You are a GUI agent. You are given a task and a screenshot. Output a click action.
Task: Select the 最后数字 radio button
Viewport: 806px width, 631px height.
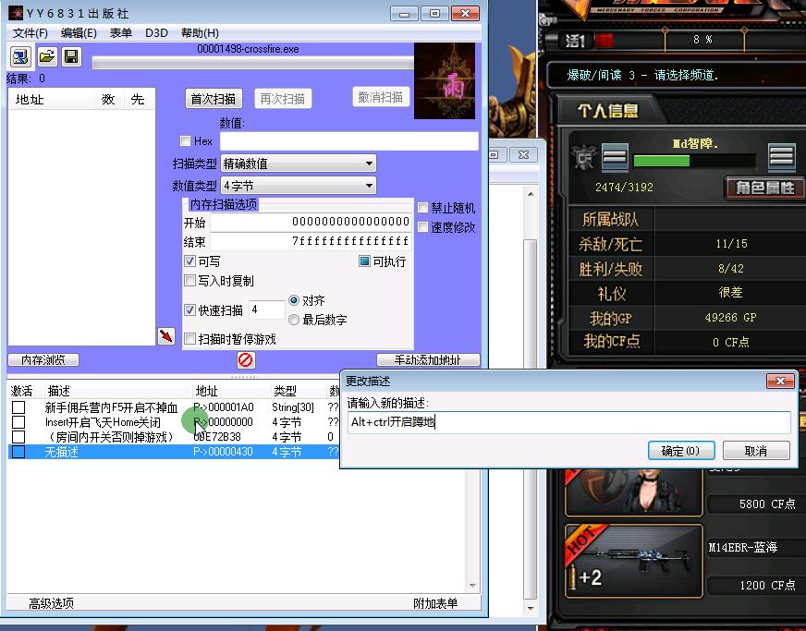(294, 320)
